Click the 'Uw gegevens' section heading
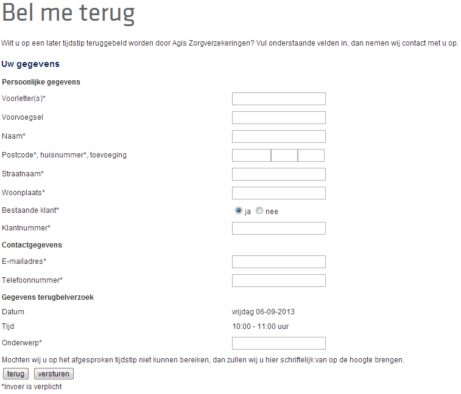The height and width of the screenshot is (394, 461). (30, 64)
